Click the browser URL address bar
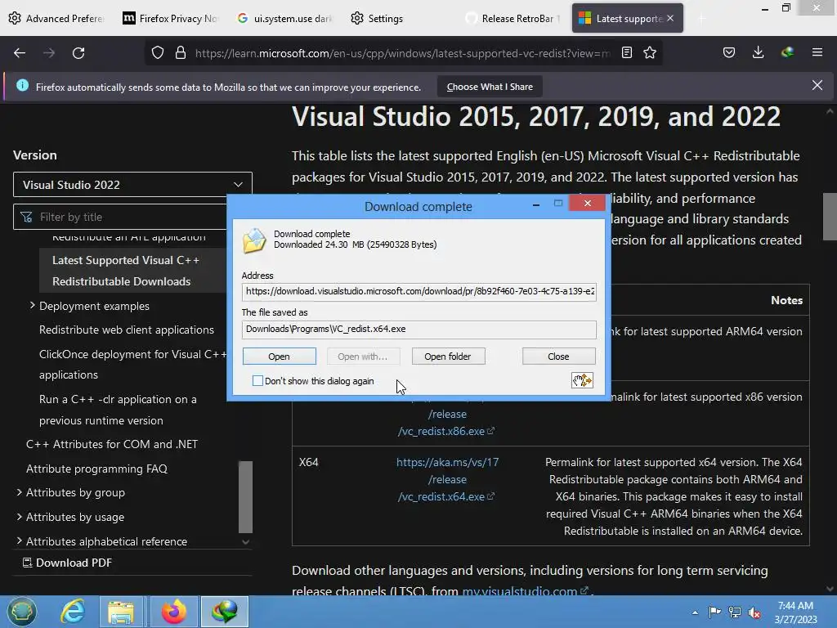Image resolution: width=837 pixels, height=628 pixels. [402, 53]
